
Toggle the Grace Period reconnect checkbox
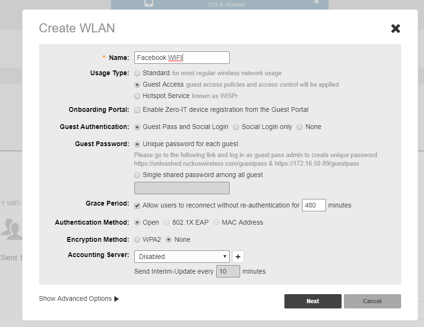click(138, 206)
